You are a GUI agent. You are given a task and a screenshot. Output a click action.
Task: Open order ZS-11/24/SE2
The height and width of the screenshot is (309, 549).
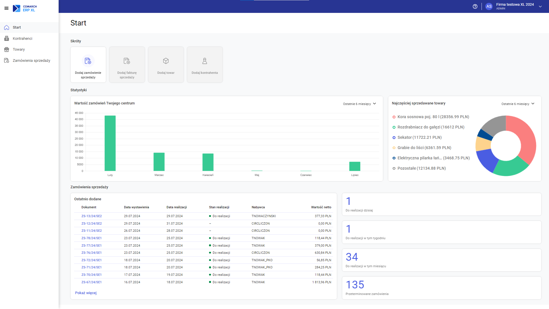tap(91, 231)
